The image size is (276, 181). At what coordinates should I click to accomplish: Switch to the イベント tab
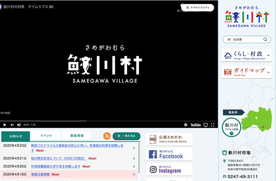click(46, 136)
